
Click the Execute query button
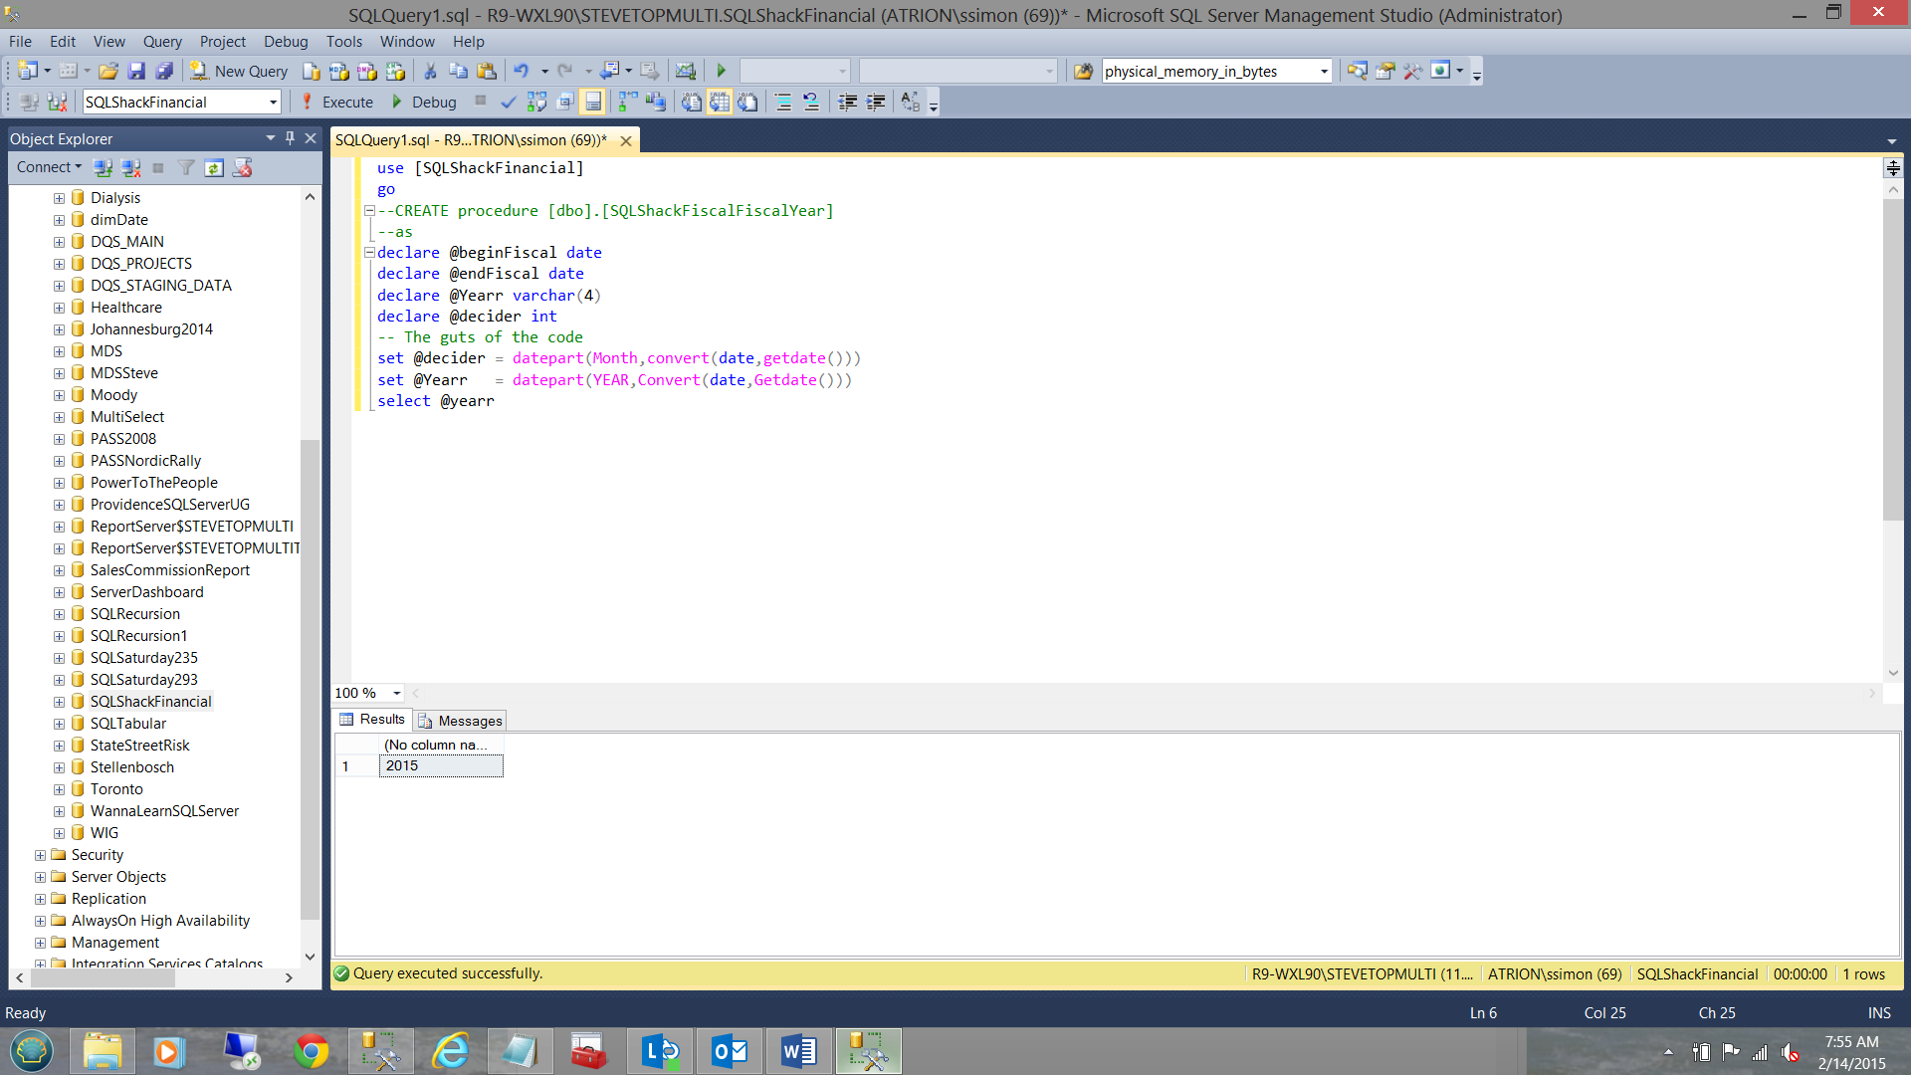[x=337, y=102]
